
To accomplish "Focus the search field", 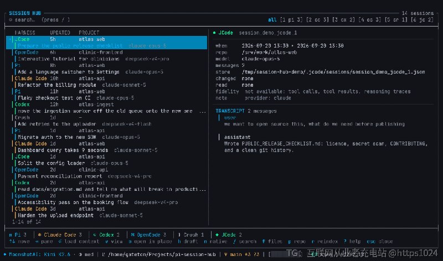I will pos(39,20).
